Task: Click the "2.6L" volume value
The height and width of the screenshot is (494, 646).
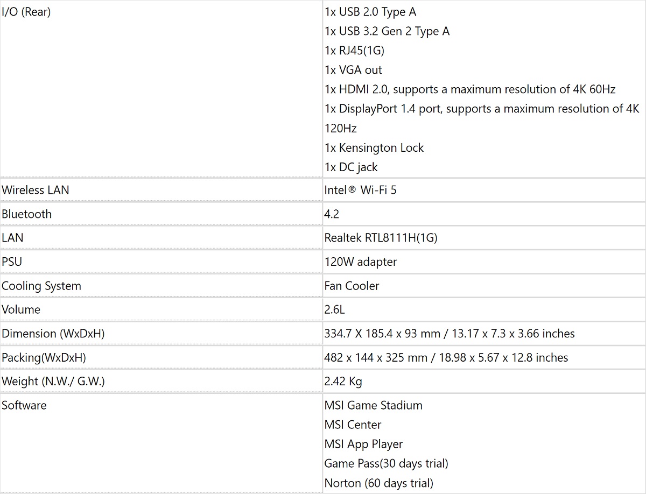Action: 334,309
